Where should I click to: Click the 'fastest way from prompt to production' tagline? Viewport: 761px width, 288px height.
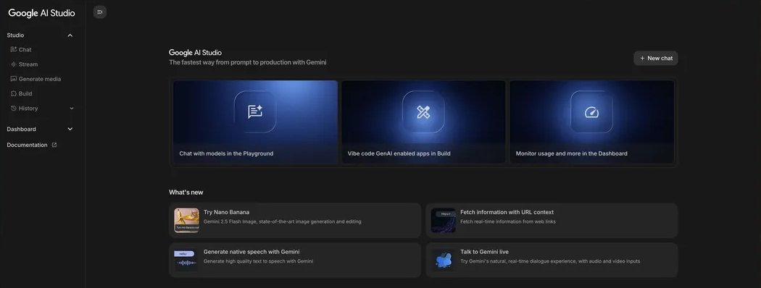pyautogui.click(x=248, y=62)
